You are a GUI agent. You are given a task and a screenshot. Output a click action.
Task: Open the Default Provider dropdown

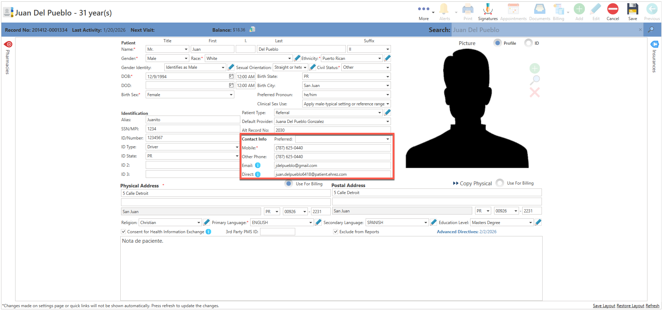332,122
